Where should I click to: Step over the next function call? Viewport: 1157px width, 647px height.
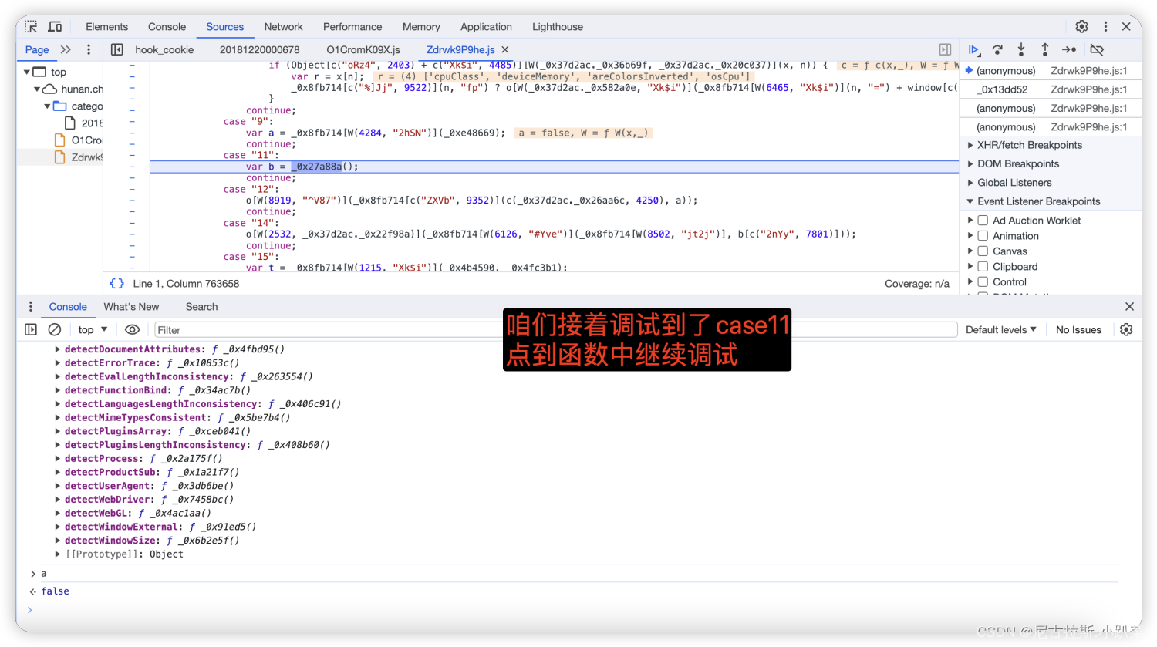pyautogui.click(x=997, y=49)
